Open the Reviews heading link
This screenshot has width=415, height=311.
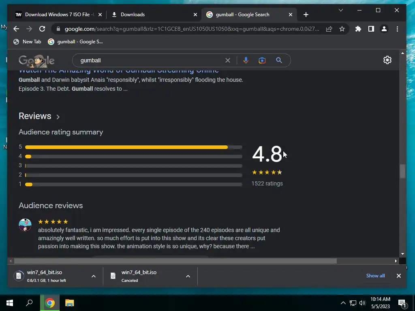[35, 116]
